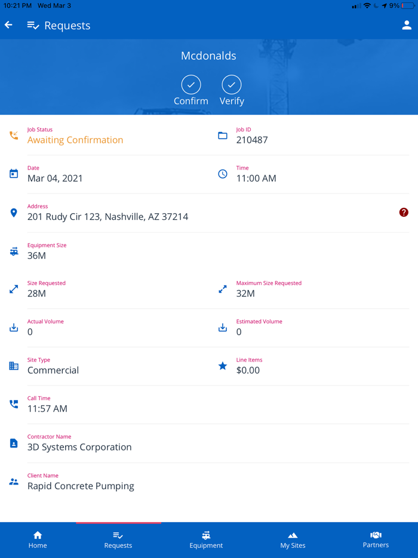Select the Awaiting Confirmation status text
This screenshot has width=418, height=558.
click(x=75, y=140)
